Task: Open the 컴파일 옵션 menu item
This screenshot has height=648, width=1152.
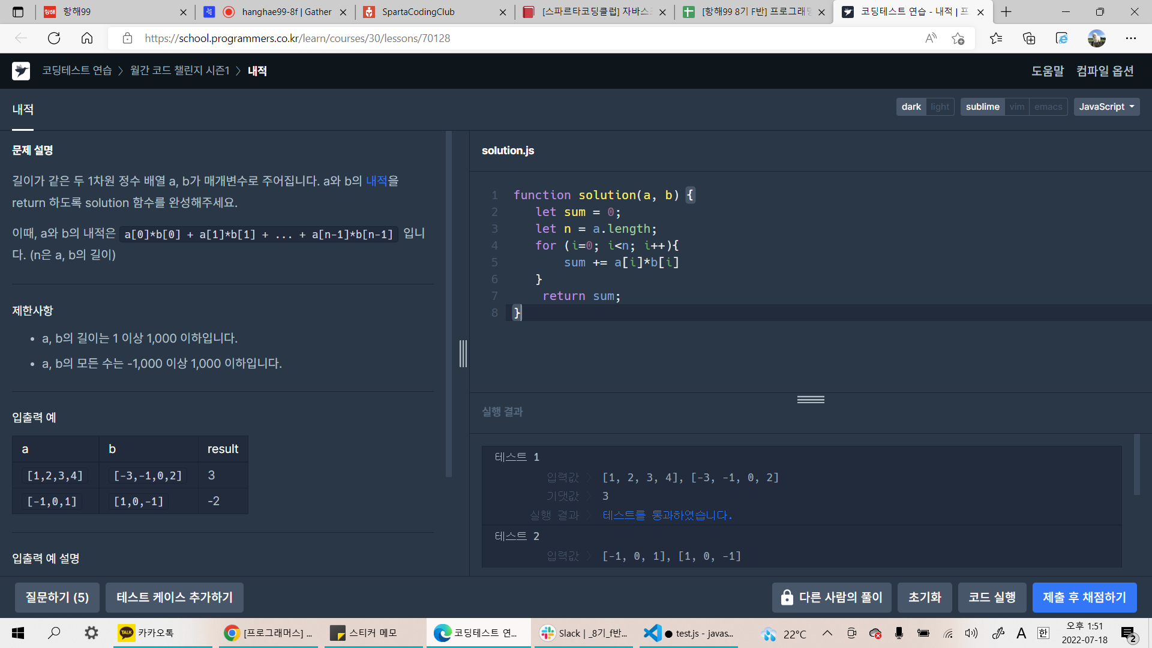Action: 1105,71
